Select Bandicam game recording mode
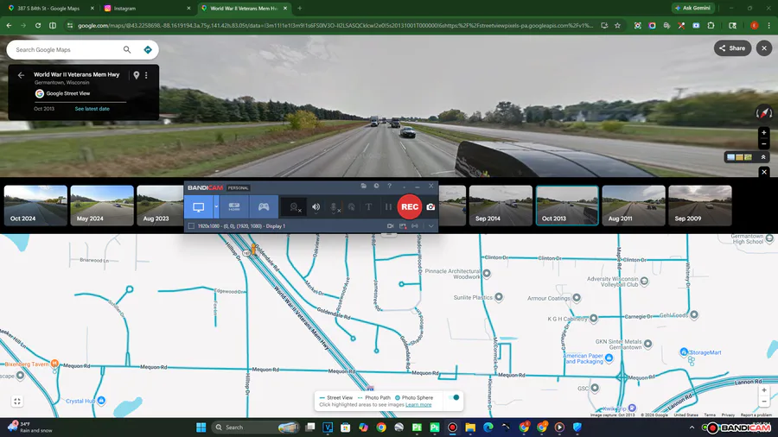This screenshot has height=437, width=778. click(x=264, y=207)
